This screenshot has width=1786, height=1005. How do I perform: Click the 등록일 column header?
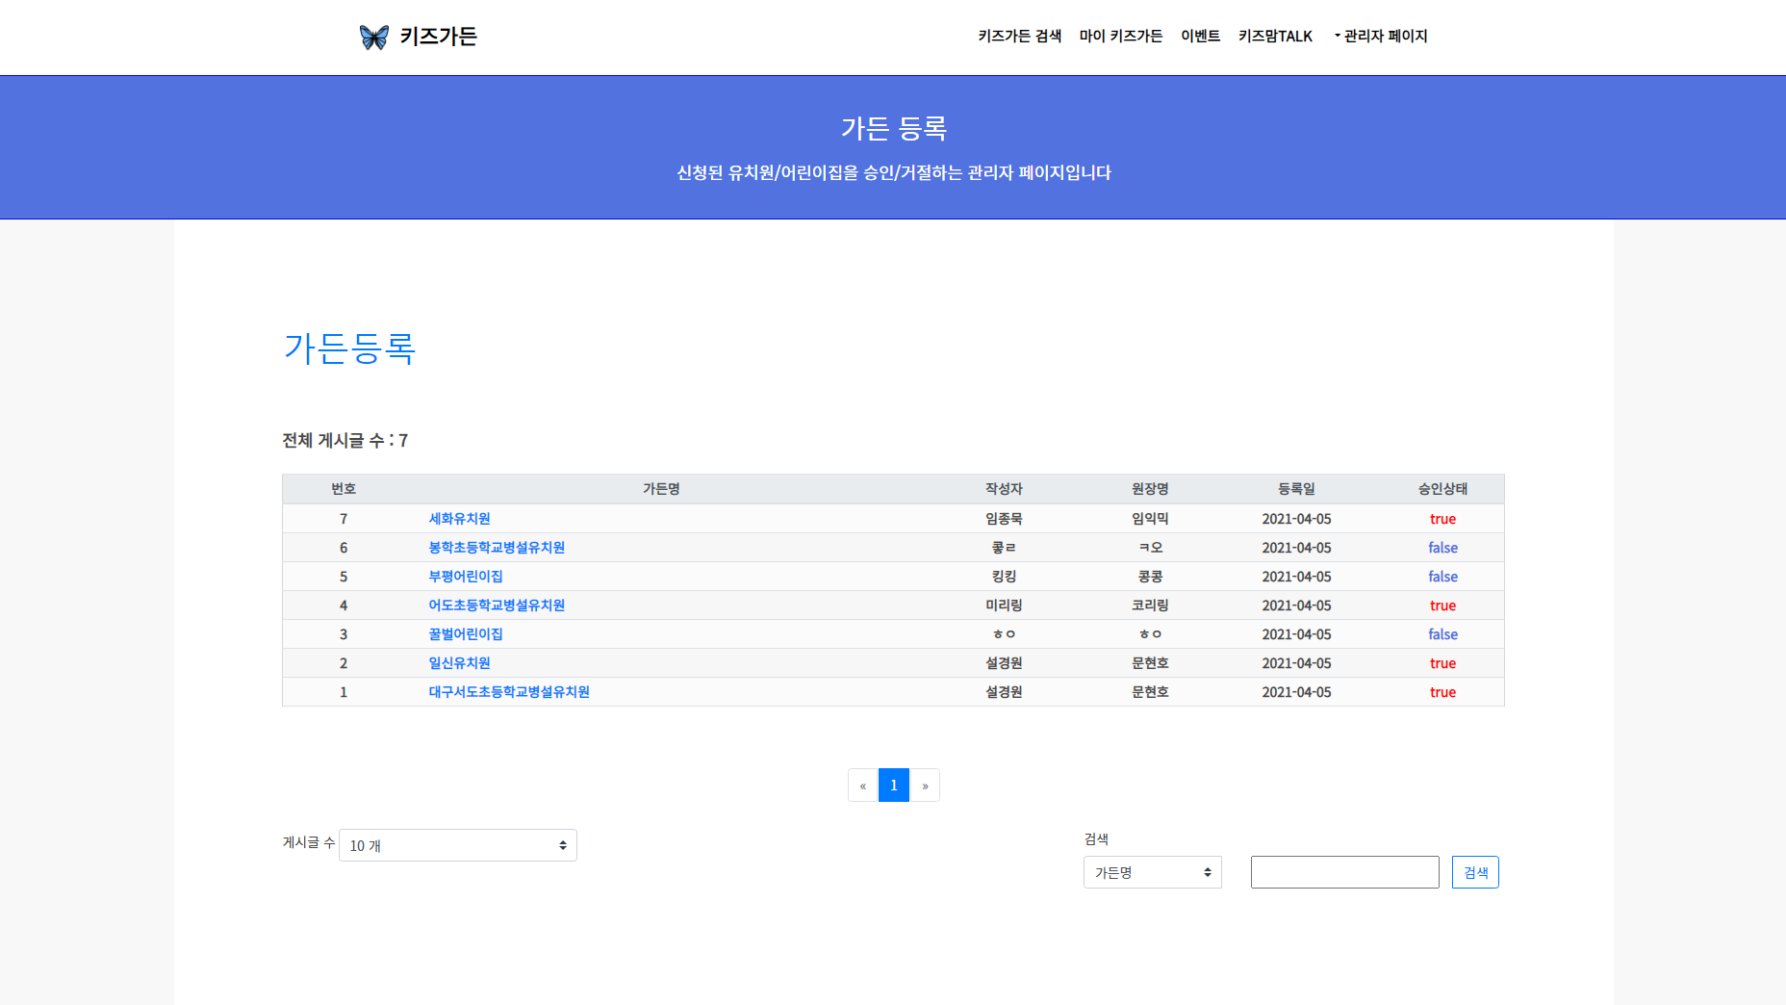tap(1296, 489)
